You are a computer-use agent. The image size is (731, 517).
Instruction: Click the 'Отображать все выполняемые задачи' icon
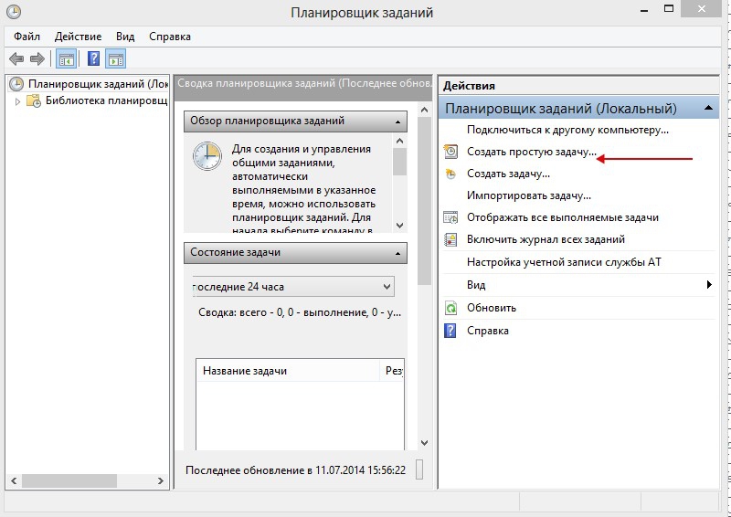click(x=450, y=217)
